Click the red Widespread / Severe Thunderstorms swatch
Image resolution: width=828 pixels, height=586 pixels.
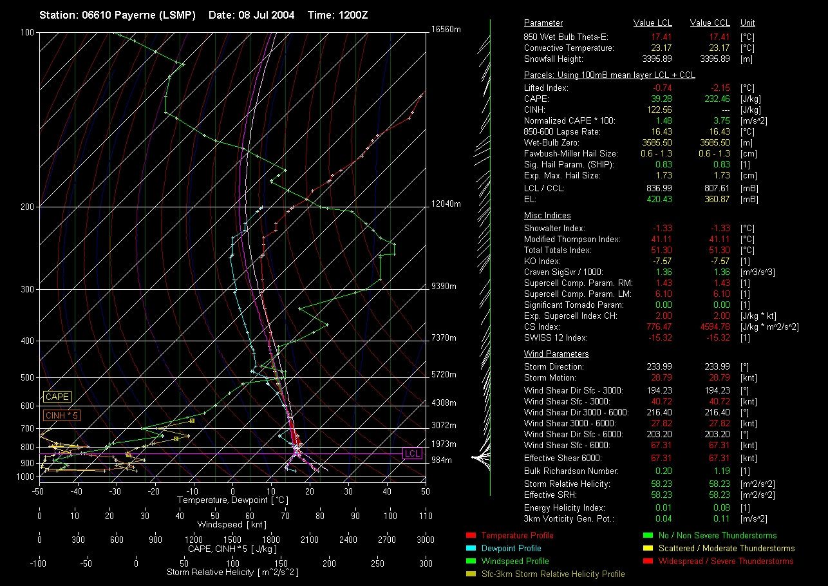648,561
